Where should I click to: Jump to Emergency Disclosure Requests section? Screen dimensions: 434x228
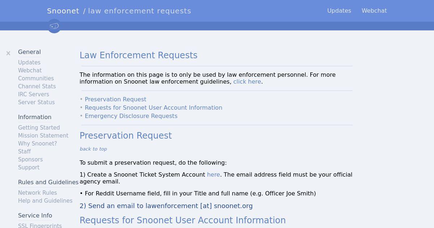(x=131, y=116)
